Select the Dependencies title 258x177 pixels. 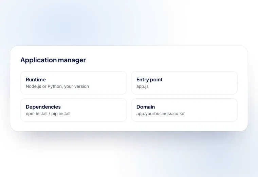click(43, 107)
